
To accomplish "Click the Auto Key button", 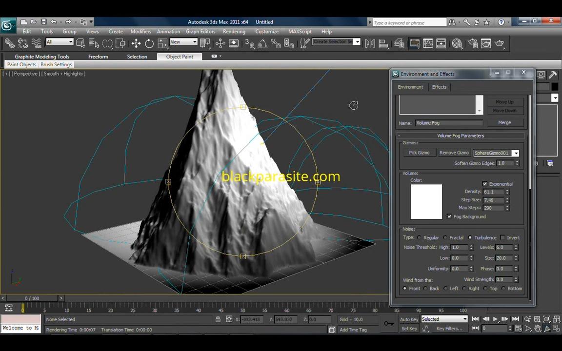I will tap(409, 319).
